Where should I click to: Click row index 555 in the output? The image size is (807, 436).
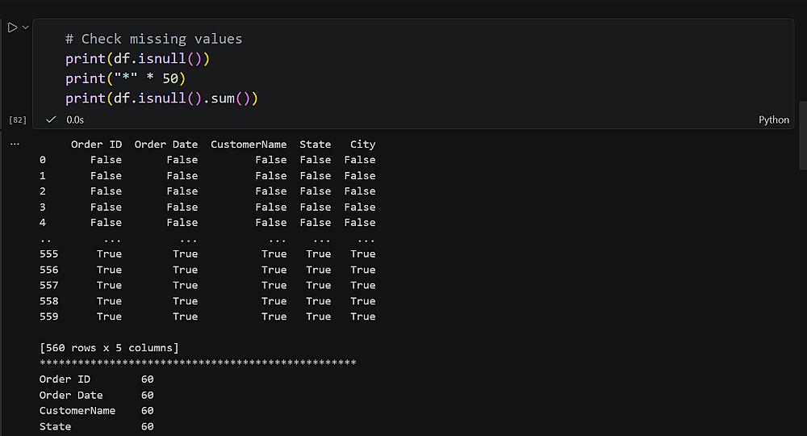[48, 254]
